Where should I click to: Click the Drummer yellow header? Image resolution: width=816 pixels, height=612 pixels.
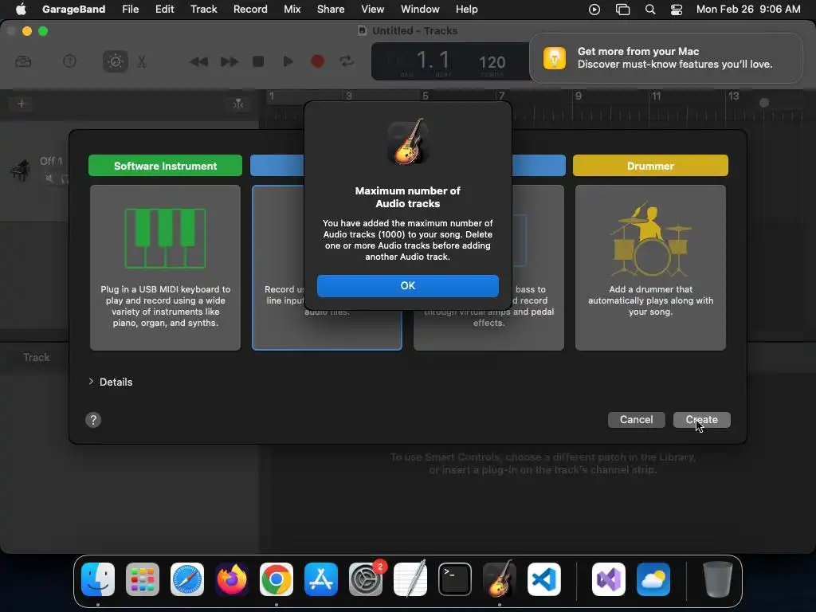[650, 166]
